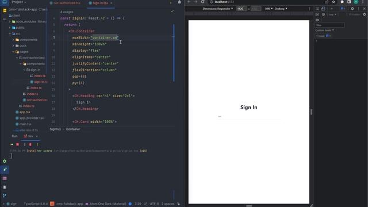Click the editor tabs more-options kebab icon
The width and height of the screenshot is (368, 207).
tap(171, 3)
